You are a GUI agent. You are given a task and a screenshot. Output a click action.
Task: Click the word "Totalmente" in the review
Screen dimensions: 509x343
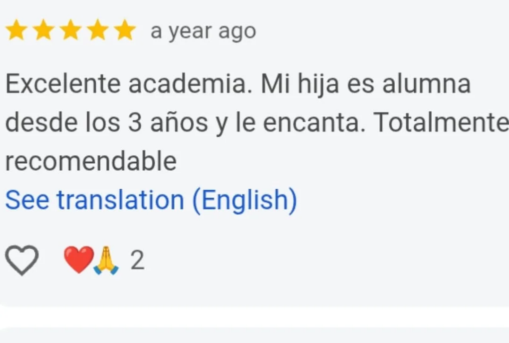[x=441, y=123]
